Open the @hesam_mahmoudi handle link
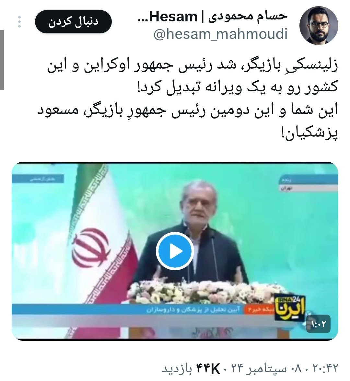The image size is (350, 381). [220, 34]
